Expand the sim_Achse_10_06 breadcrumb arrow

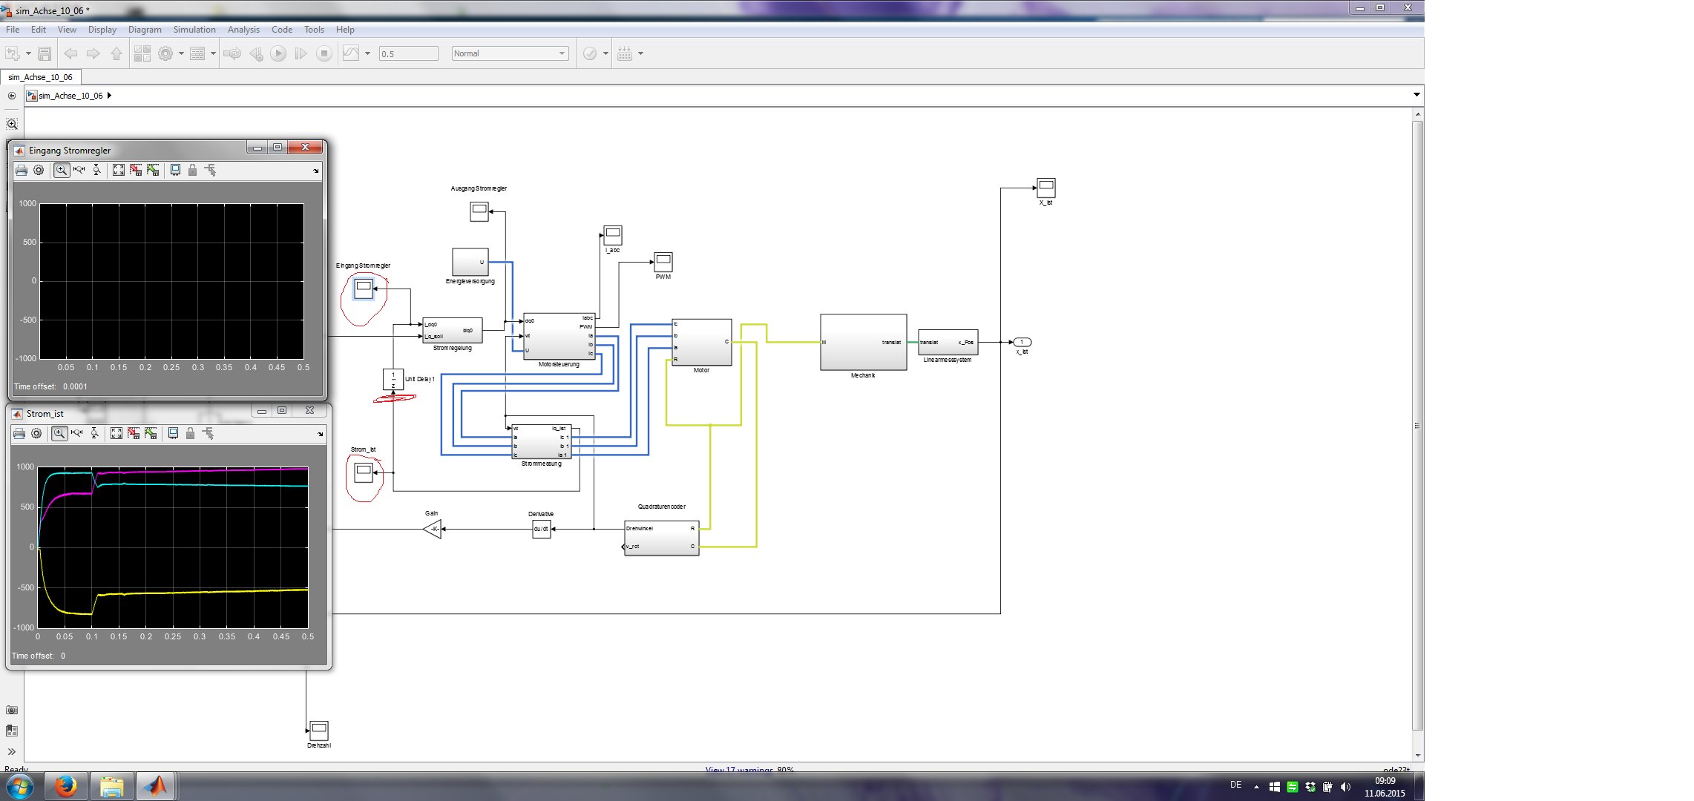[110, 96]
